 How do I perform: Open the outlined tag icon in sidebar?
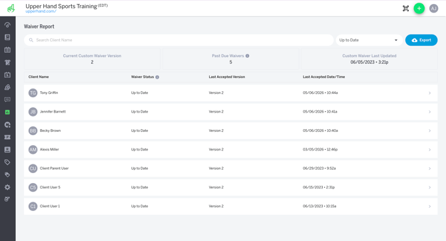(x=8, y=162)
